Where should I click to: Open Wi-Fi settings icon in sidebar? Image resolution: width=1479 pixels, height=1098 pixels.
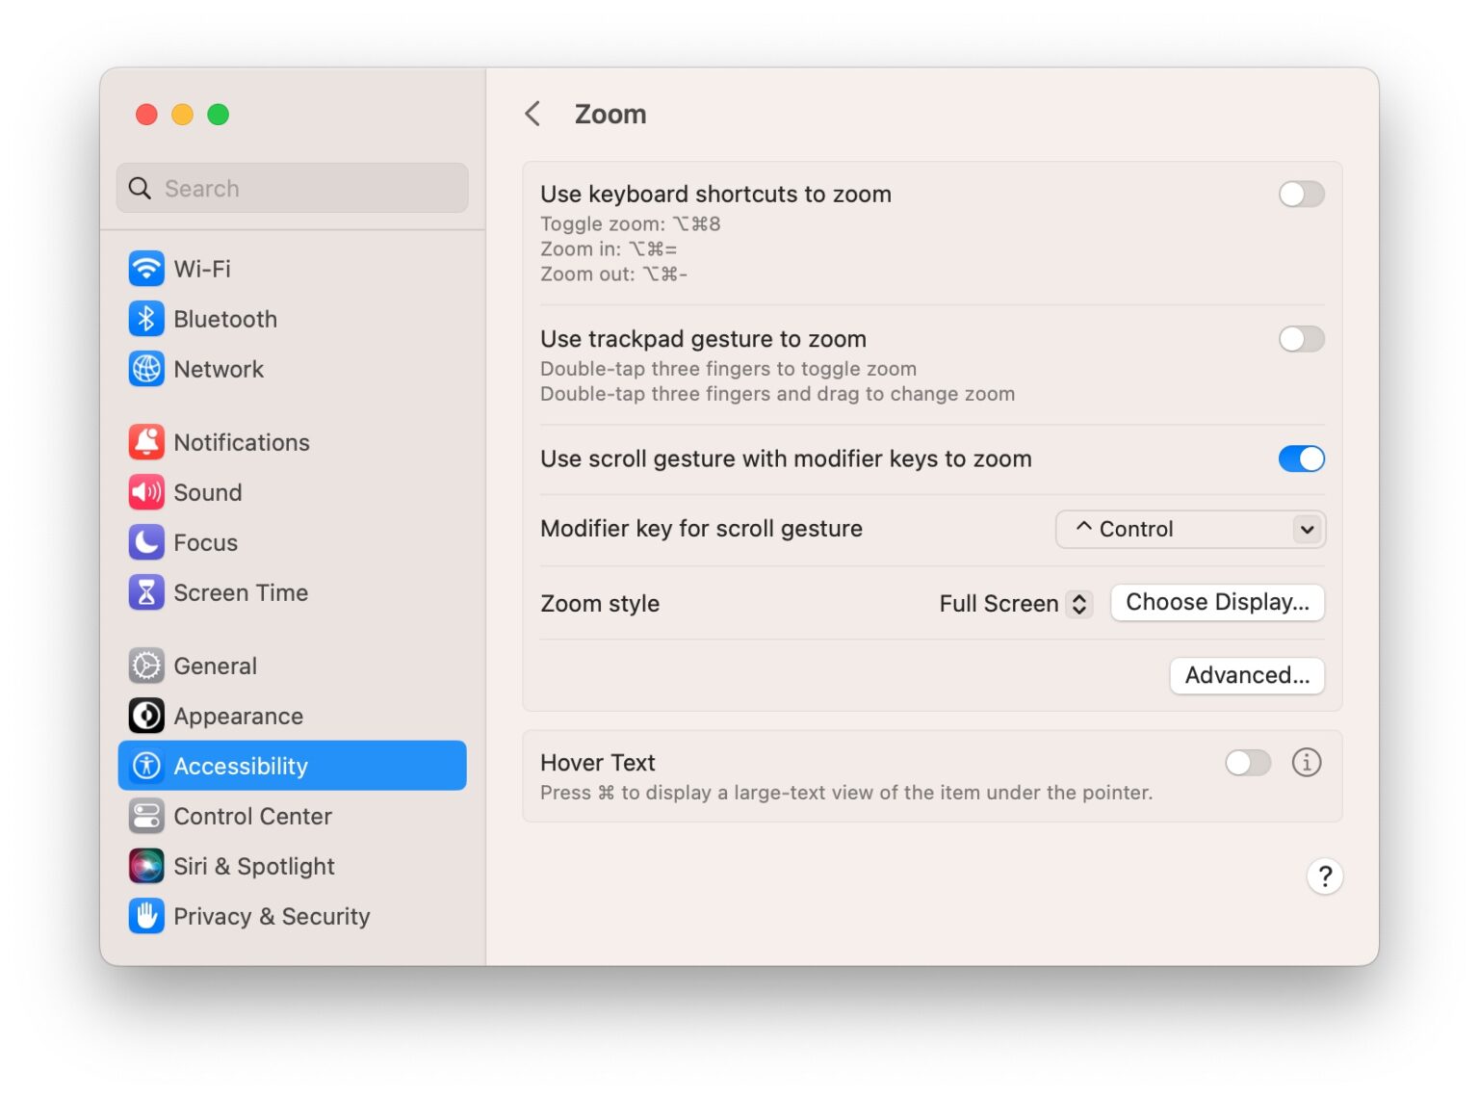(146, 269)
